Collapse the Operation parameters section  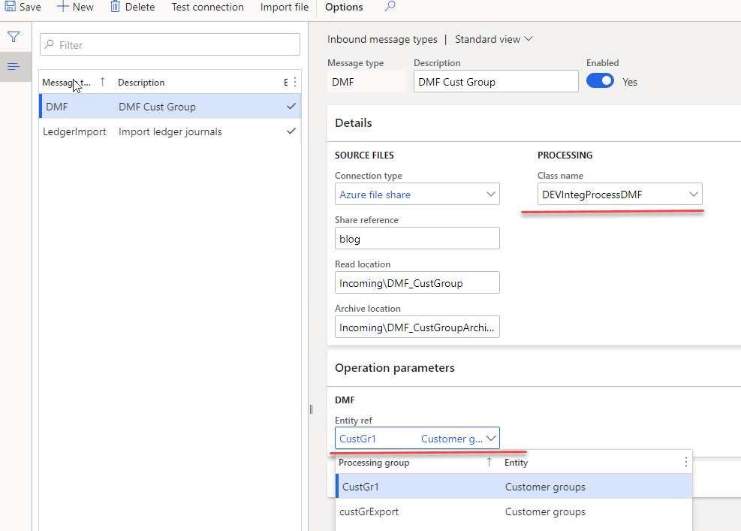pos(534,368)
